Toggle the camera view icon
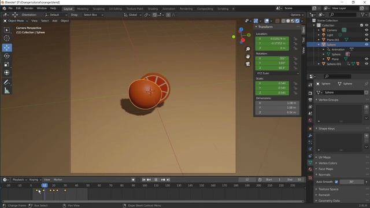Image resolution: width=370 pixels, height=208 pixels. pos(248,64)
